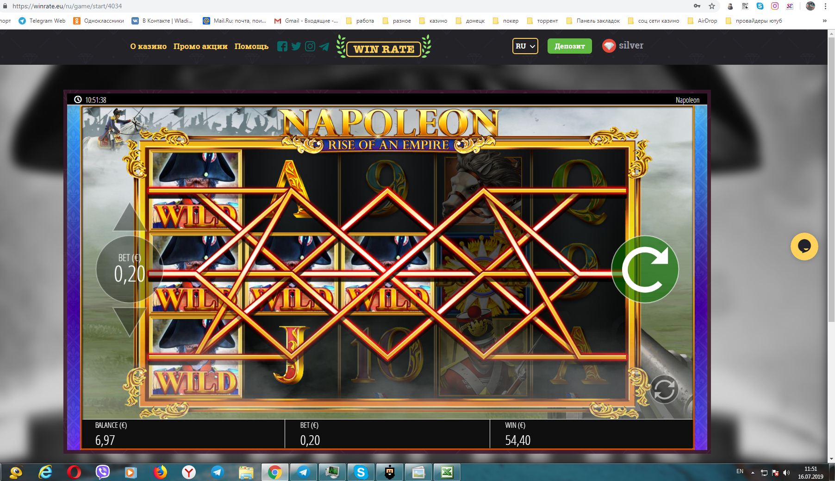Open the media player taskbar icon
The height and width of the screenshot is (481, 835).
pos(131,472)
